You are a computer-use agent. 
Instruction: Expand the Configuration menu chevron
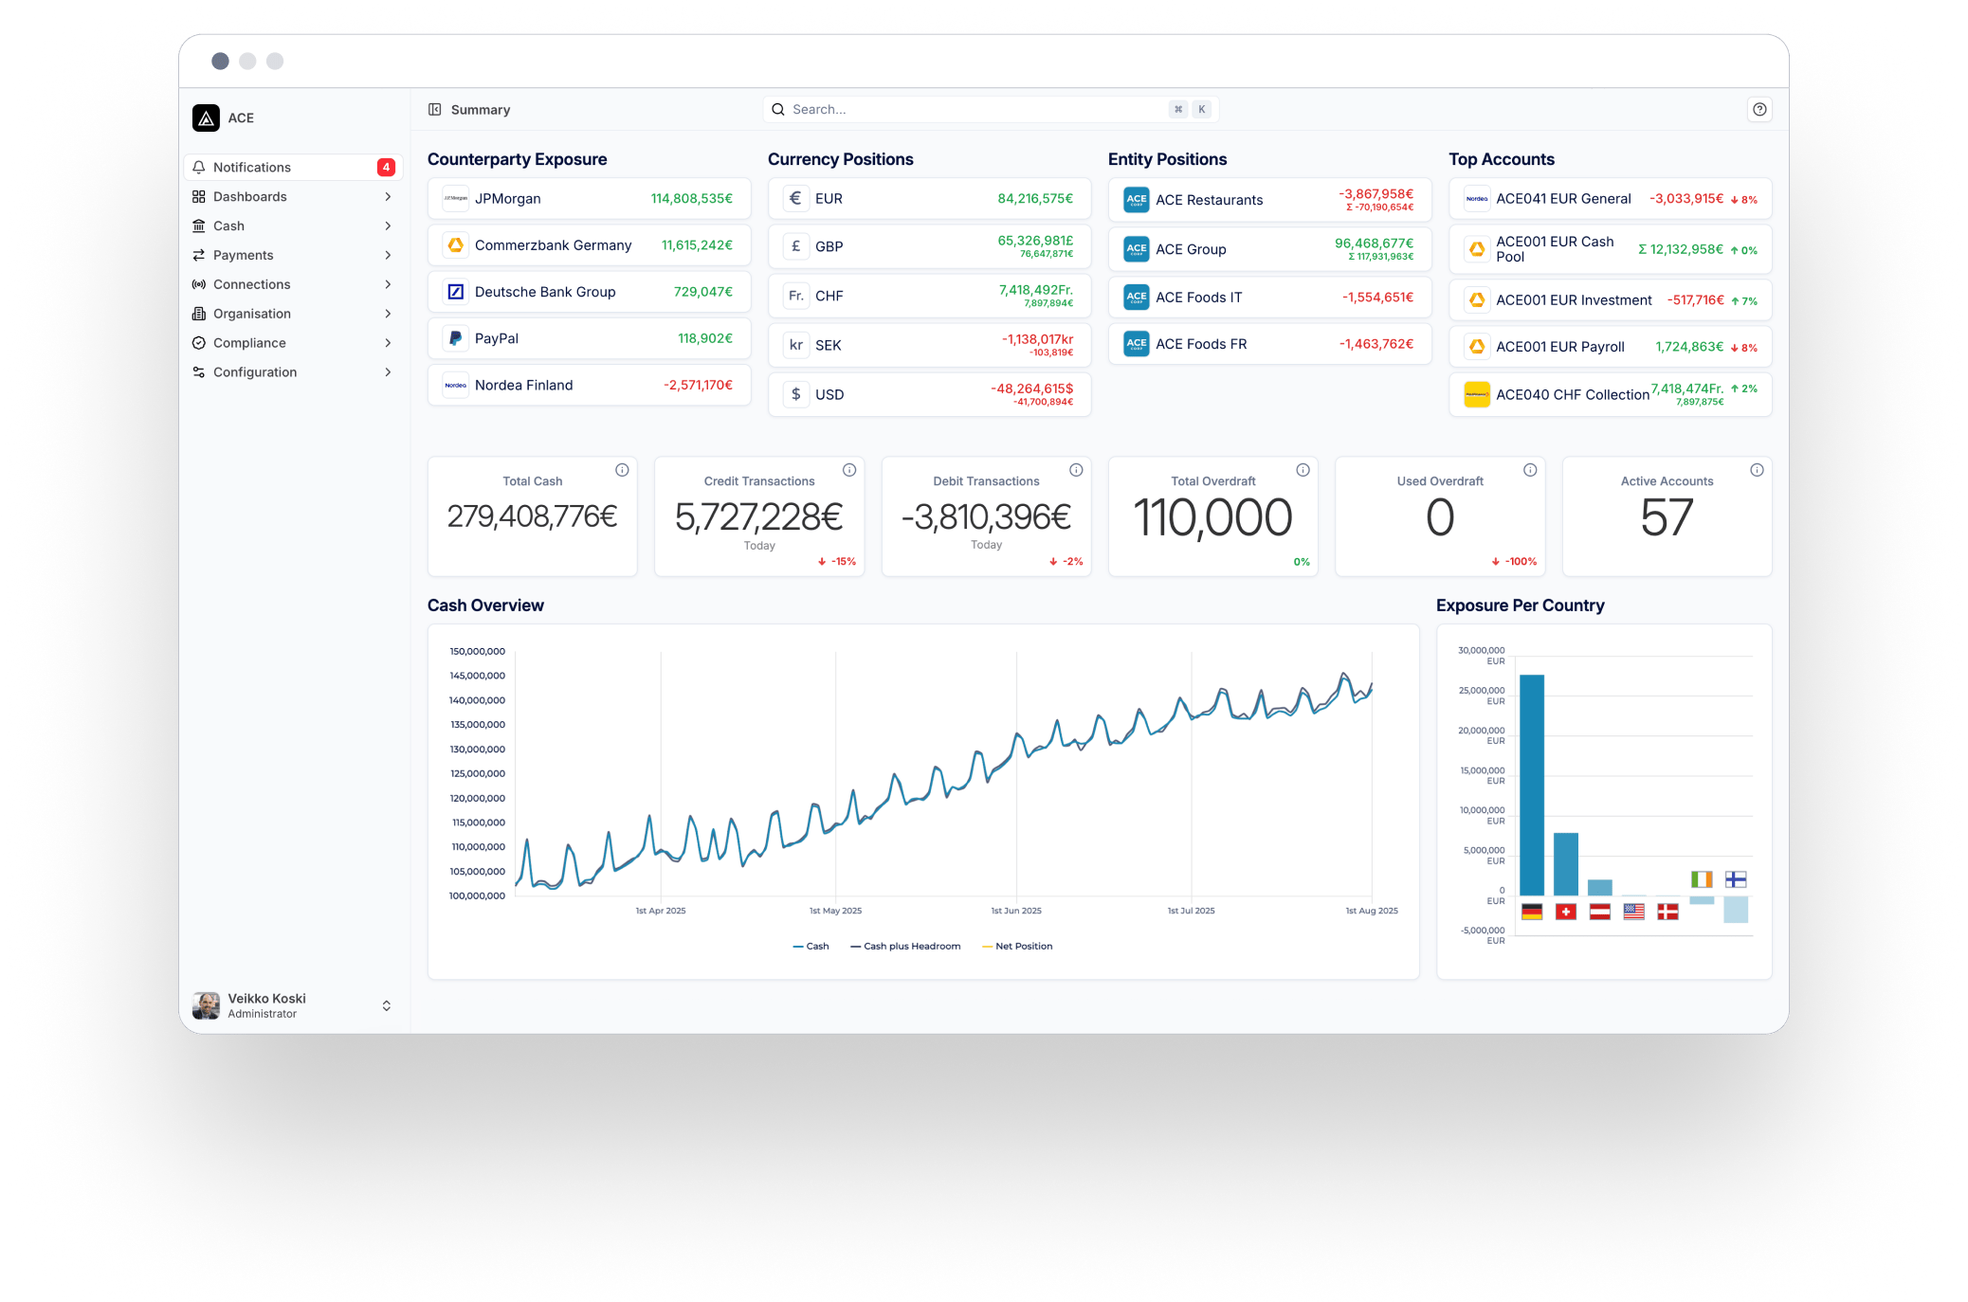389,371
